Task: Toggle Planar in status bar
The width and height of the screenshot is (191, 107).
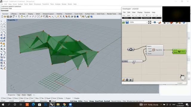Action: (x=86, y=101)
